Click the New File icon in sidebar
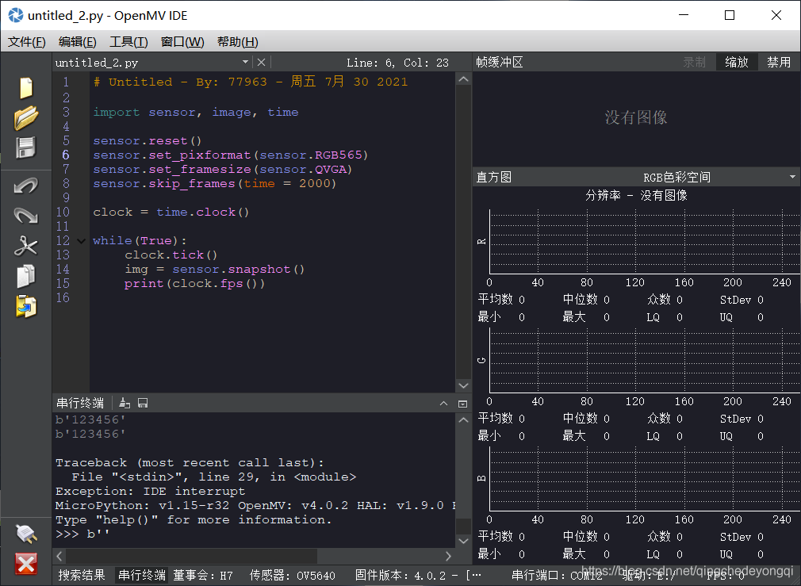 click(25, 88)
